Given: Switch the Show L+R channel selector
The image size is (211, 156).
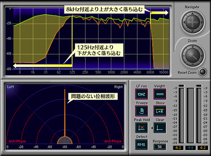Looking at the screenshot, I should click(160, 111).
